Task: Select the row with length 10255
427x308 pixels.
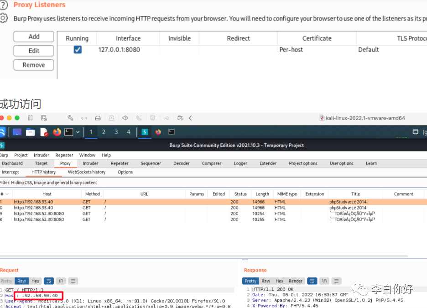Action: [x=213, y=219]
